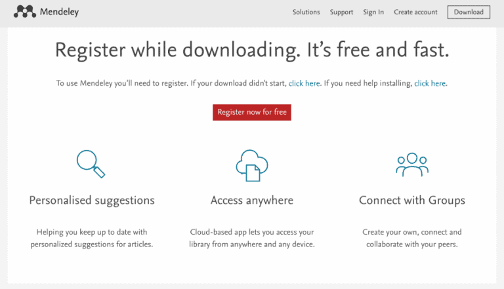Select the Connect with Groups heading
504x289 pixels.
click(x=411, y=201)
